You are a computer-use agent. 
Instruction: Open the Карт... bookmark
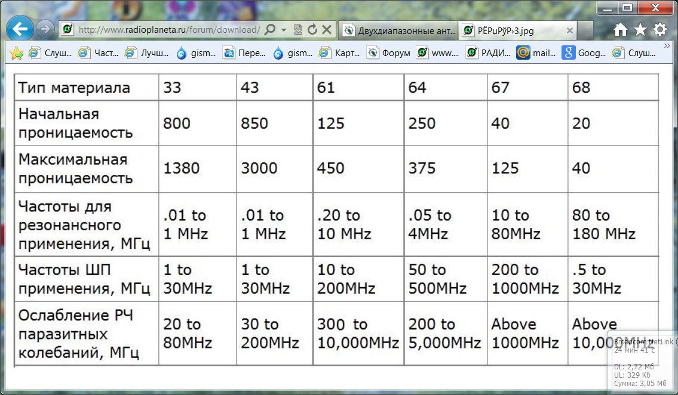339,53
